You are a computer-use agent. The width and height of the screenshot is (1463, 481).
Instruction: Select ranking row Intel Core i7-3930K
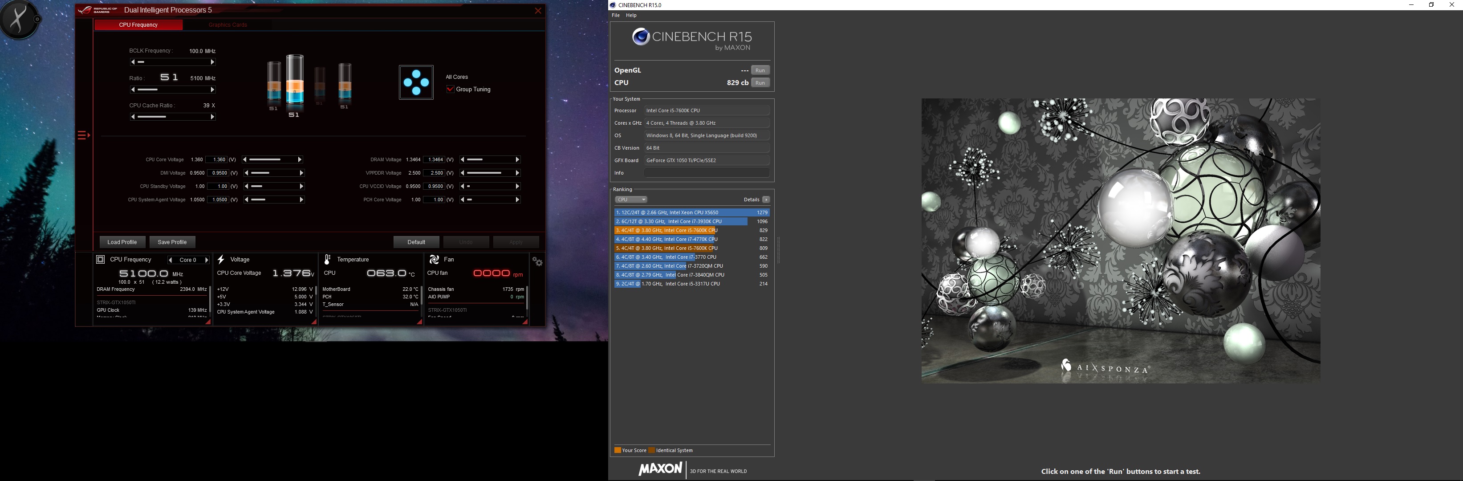tap(692, 221)
